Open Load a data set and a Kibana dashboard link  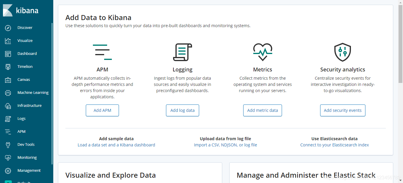point(116,145)
